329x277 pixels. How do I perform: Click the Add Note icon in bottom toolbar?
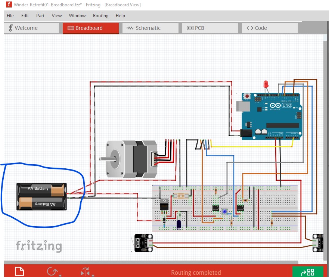(x=19, y=271)
